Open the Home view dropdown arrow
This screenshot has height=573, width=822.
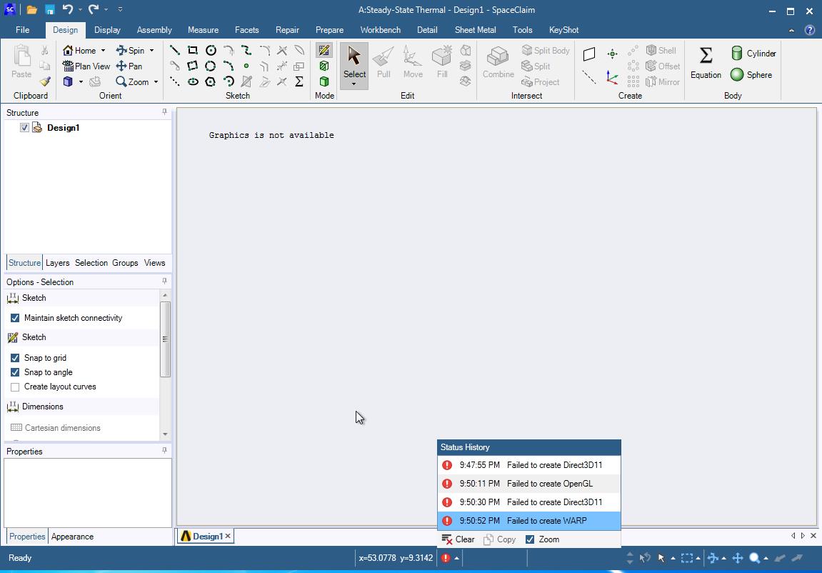coord(103,50)
